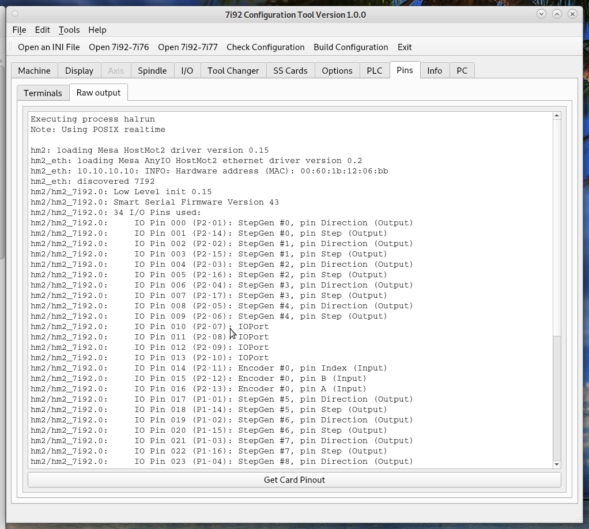
Task: Open the Tools menu
Action: coord(69,30)
